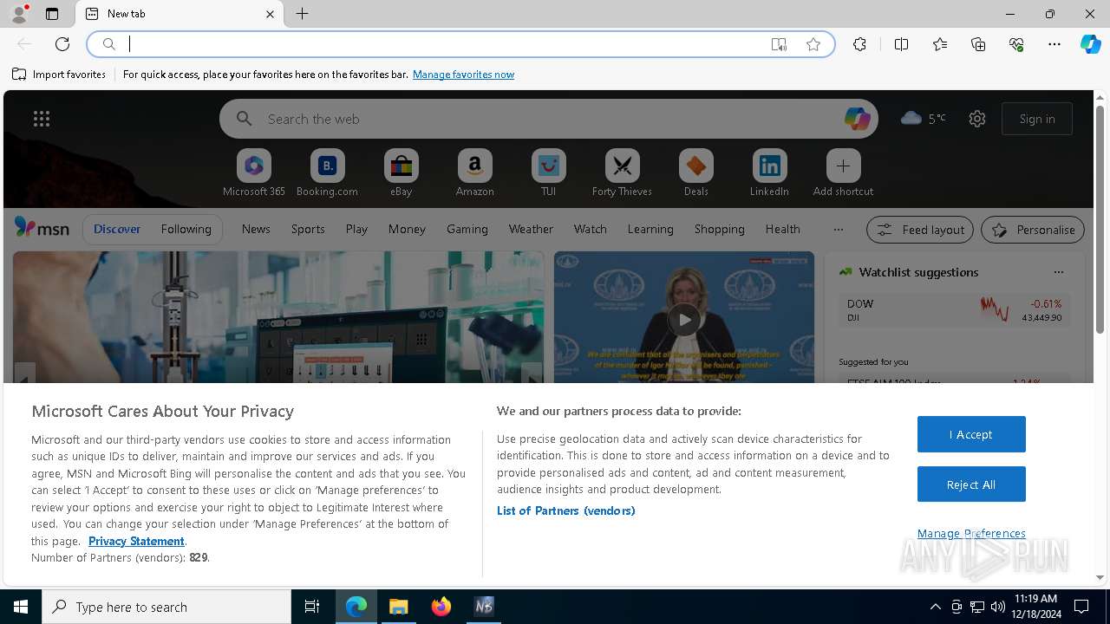This screenshot has height=624, width=1110.
Task: Open Browser essentials heart icon
Action: (x=1016, y=44)
